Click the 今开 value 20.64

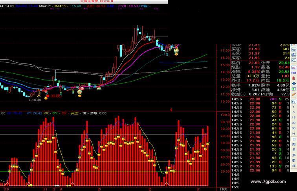284,63
